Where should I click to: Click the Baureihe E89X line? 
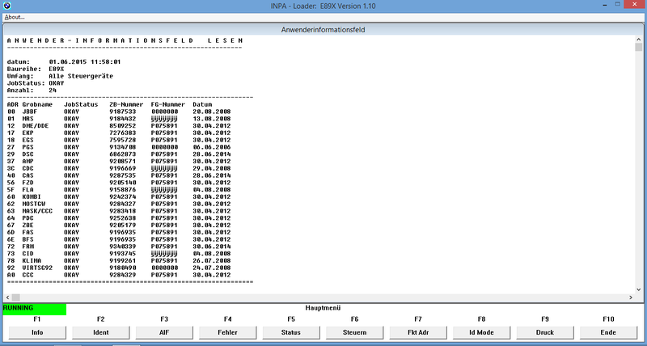[x=36, y=70]
